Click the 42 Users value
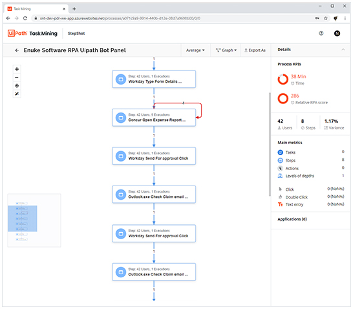 point(281,121)
